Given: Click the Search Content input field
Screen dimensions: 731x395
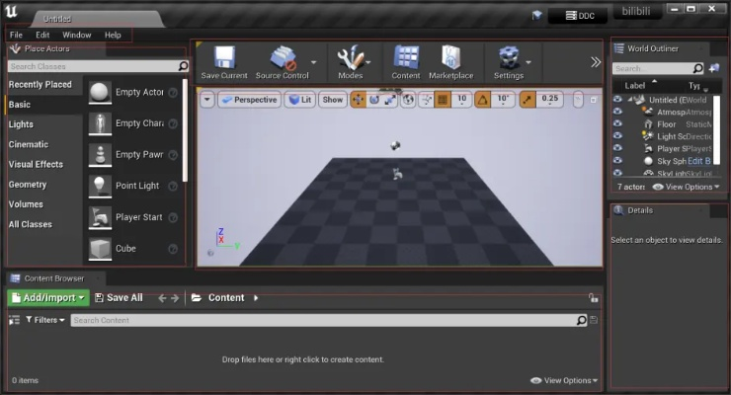Looking at the screenshot, I should [x=322, y=320].
